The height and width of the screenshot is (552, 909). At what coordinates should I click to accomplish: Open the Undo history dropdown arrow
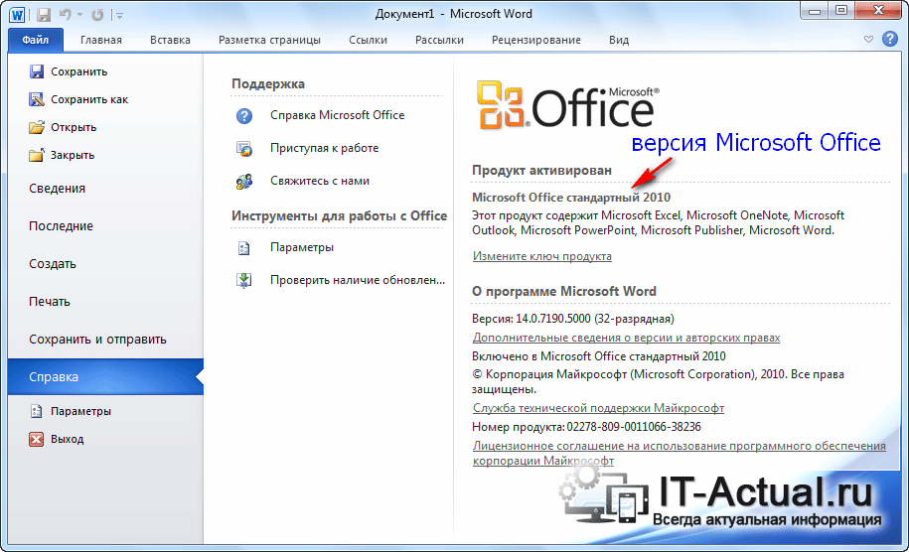80,15
